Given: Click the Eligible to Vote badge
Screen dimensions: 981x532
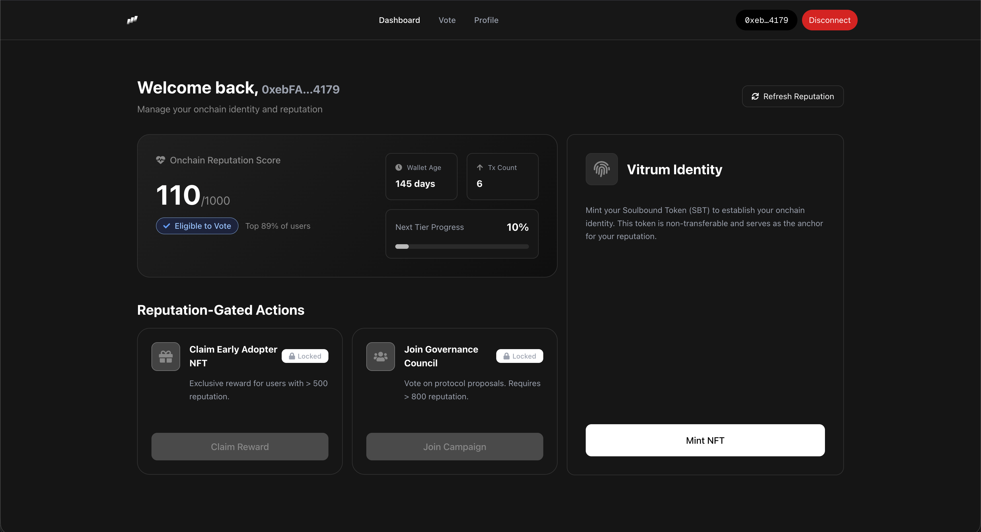Looking at the screenshot, I should click(x=197, y=226).
